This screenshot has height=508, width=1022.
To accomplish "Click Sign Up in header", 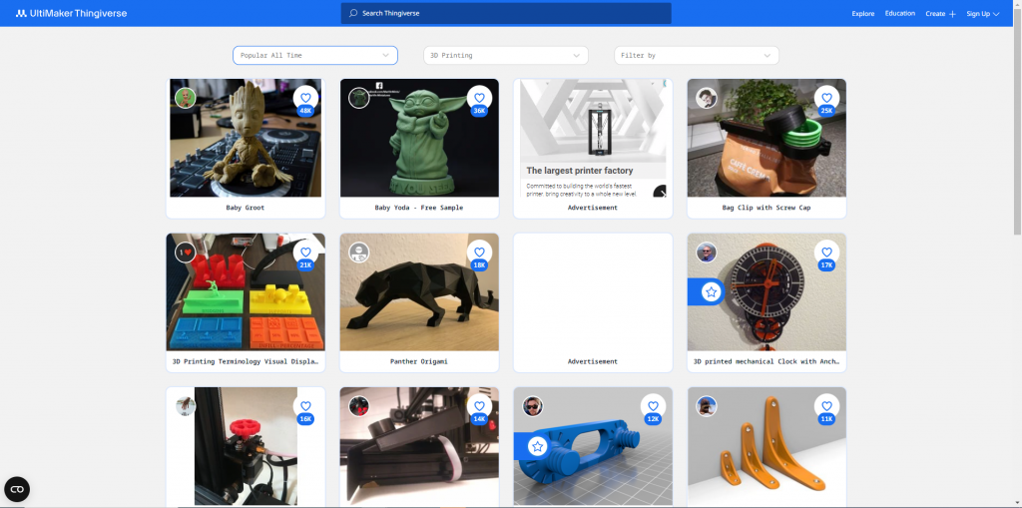I will (978, 14).
